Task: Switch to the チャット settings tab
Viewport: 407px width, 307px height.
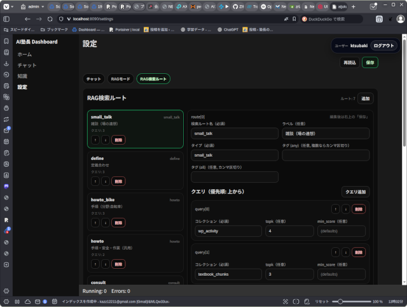Action: click(93, 79)
